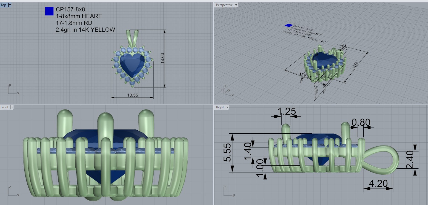This screenshot has width=428, height=205.
Task: Select the blue square in Top viewport
Action: click(49, 11)
